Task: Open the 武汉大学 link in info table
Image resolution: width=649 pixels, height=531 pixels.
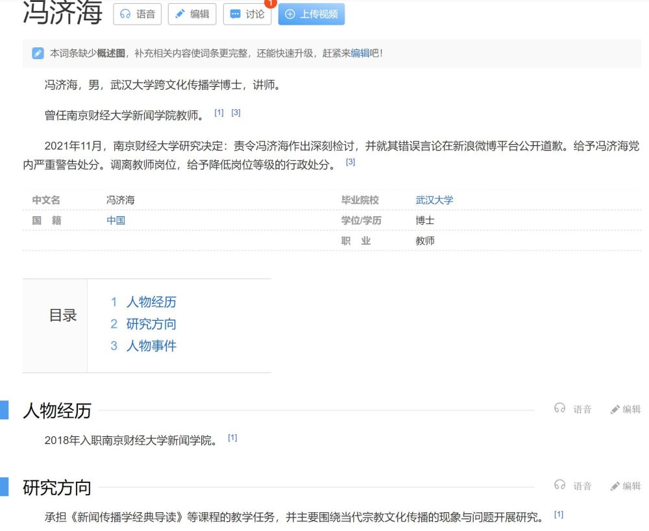Action: [x=434, y=201]
